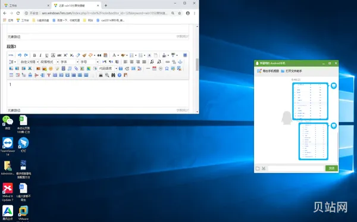The height and width of the screenshot is (222, 357).
Task: Bookmark this page with star icon
Action: pyautogui.click(x=180, y=13)
